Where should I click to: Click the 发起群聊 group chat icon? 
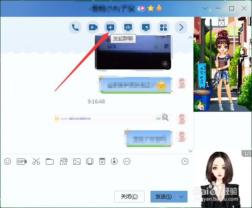pyautogui.click(x=110, y=27)
